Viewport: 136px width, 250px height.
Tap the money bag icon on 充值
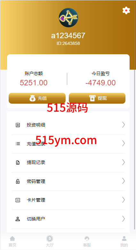(x=33, y=98)
